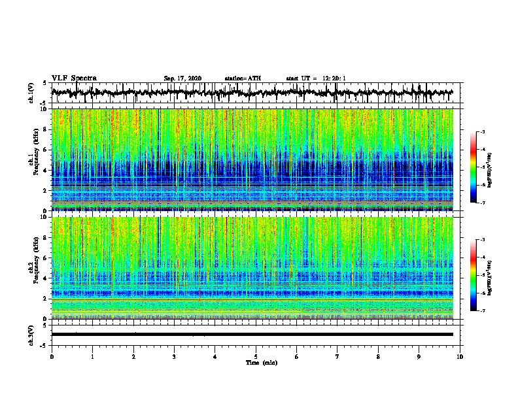Select the date "Sep. 17, 2020"
The height and width of the screenshot is (400, 518).
pos(182,78)
